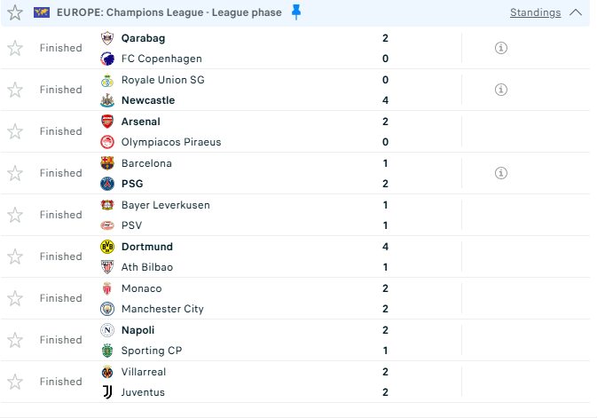Click the Arsenal club crest

pyautogui.click(x=107, y=122)
